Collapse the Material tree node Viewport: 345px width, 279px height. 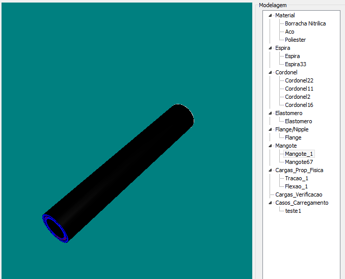pyautogui.click(x=270, y=15)
